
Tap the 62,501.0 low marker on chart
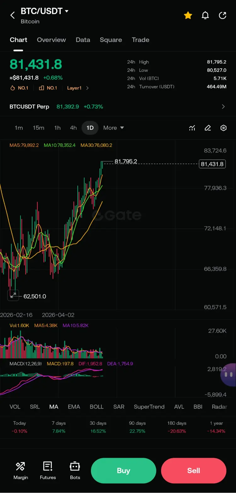tap(35, 296)
